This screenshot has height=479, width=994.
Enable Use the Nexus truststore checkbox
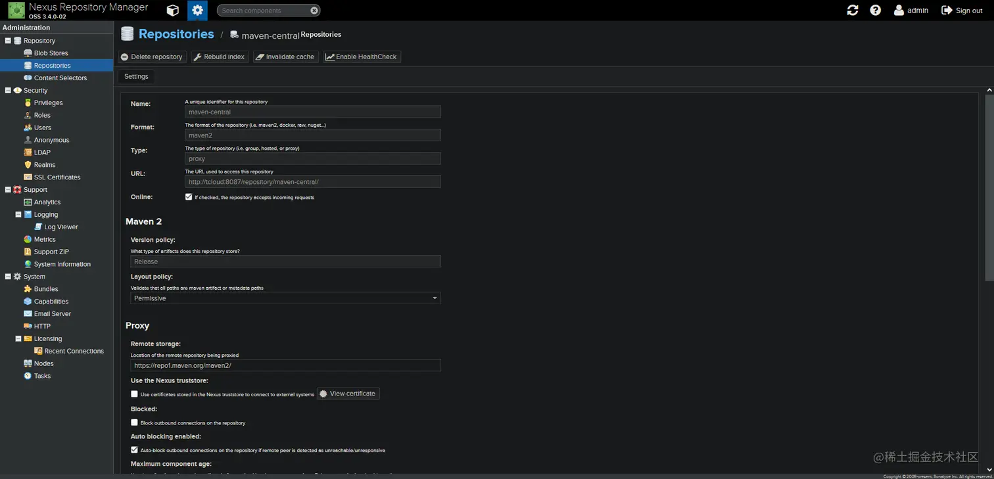[134, 394]
